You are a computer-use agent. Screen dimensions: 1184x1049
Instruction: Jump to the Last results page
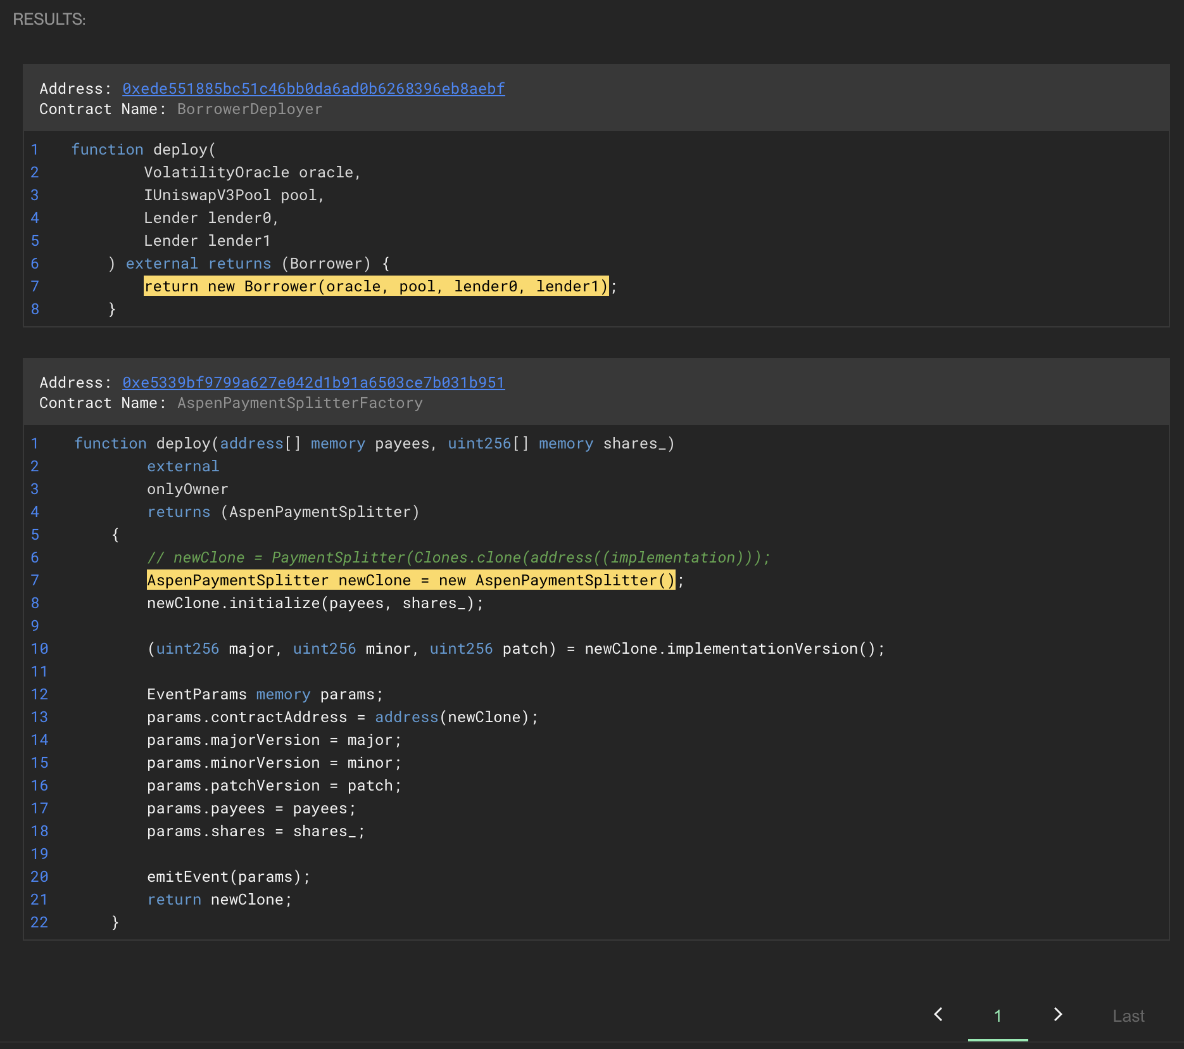(x=1128, y=1016)
